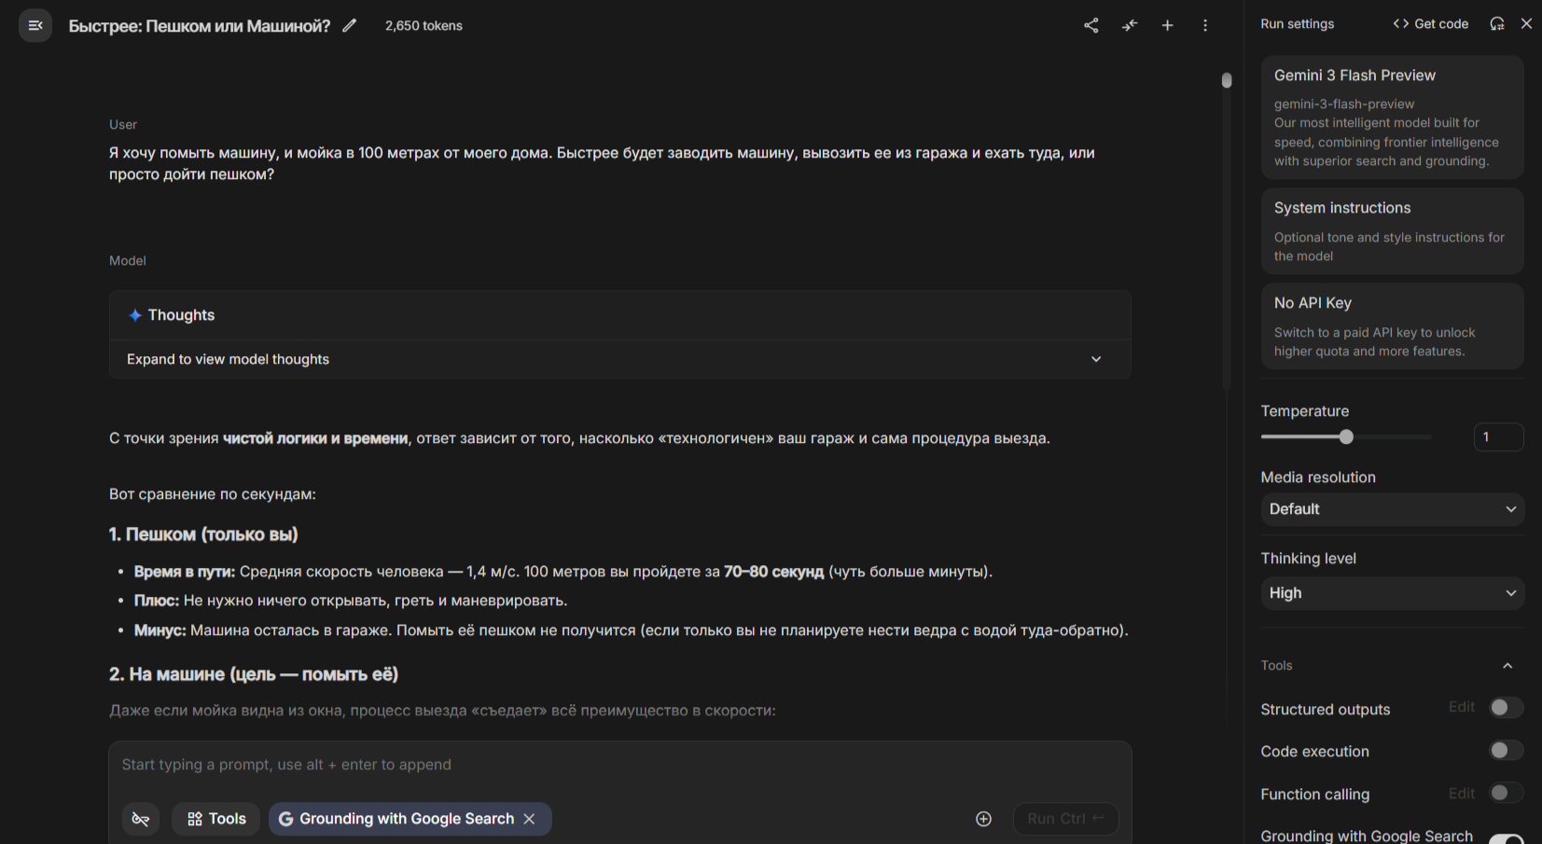This screenshot has height=844, width=1542.
Task: Expand the model Thoughts section
Action: [1096, 359]
